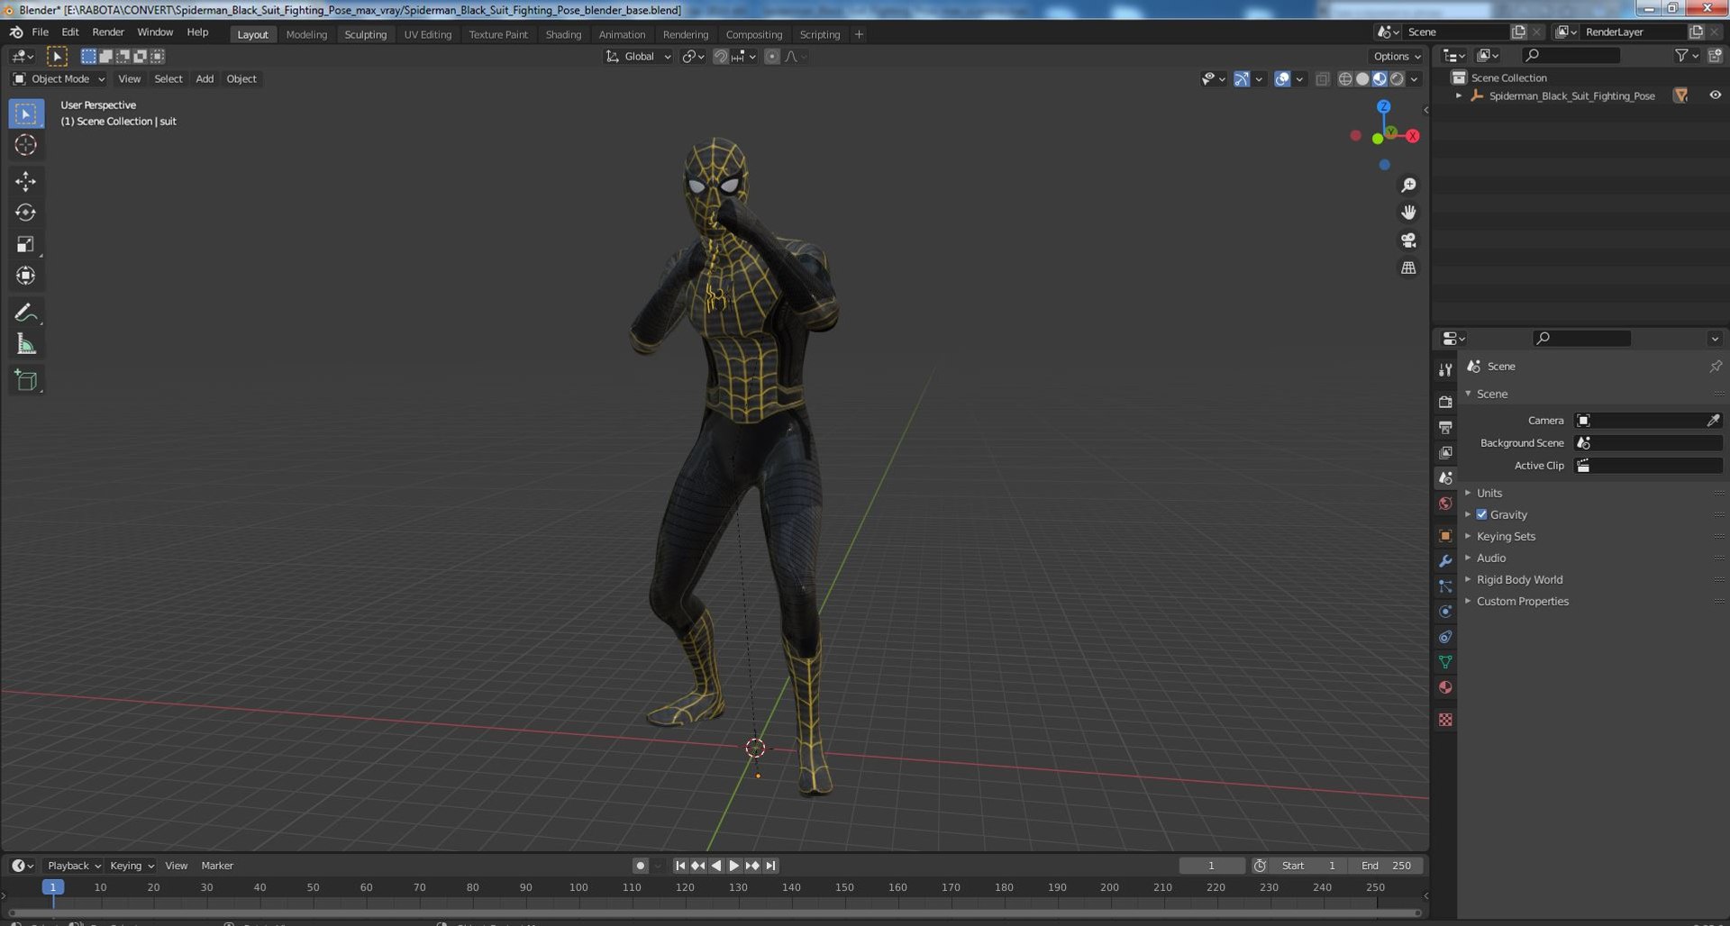Screen dimensions: 1730x926
Task: Hide Spiderman_Black_Suit_Fighting_Pose collection with eye icon
Action: 1715,95
